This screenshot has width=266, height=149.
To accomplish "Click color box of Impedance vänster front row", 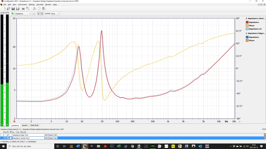I will 11,138.
